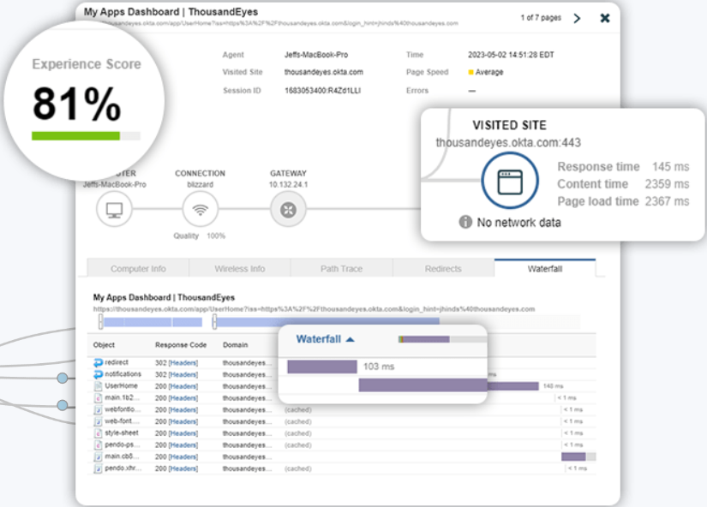Open Headers link for UserHome row
The height and width of the screenshot is (507, 707).
point(183,386)
